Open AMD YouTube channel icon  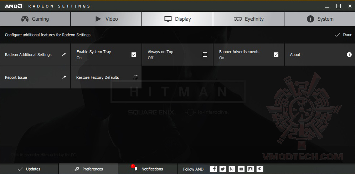pyautogui.click(x=241, y=169)
